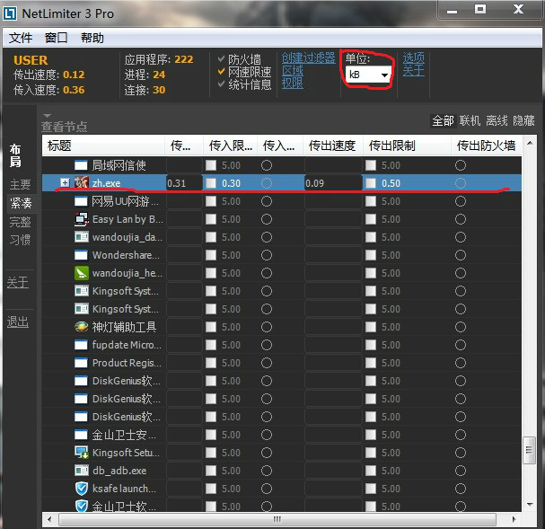Select the 紧凑 layout in sidebar
This screenshot has width=545, height=529.
[21, 203]
